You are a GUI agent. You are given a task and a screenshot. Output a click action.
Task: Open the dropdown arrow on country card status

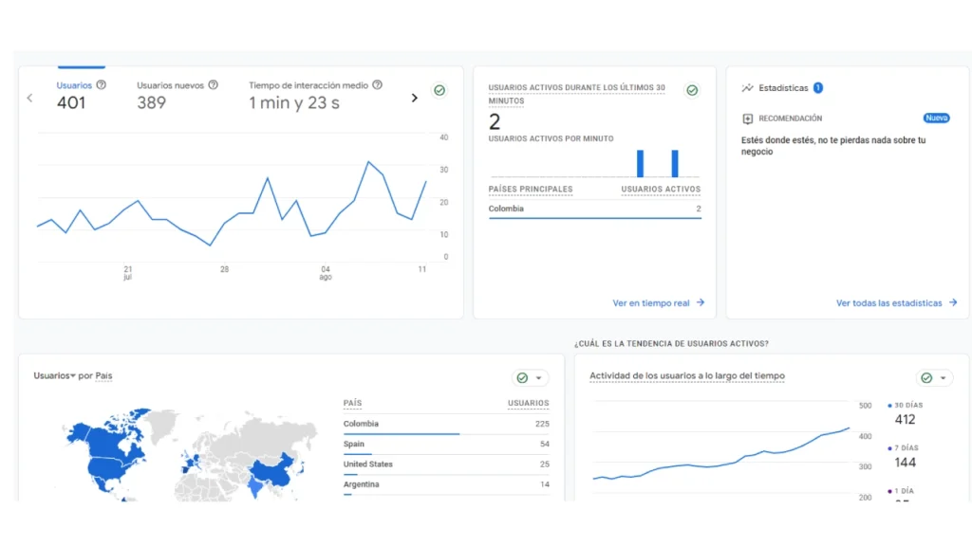click(539, 378)
